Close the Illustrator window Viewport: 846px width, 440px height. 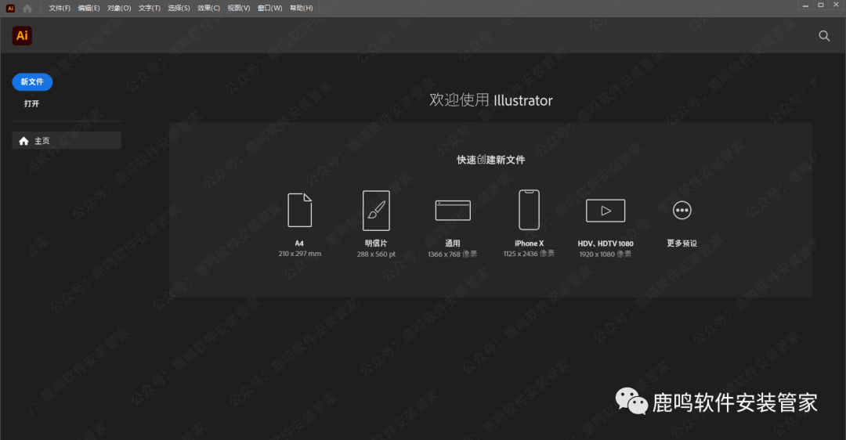(x=837, y=5)
